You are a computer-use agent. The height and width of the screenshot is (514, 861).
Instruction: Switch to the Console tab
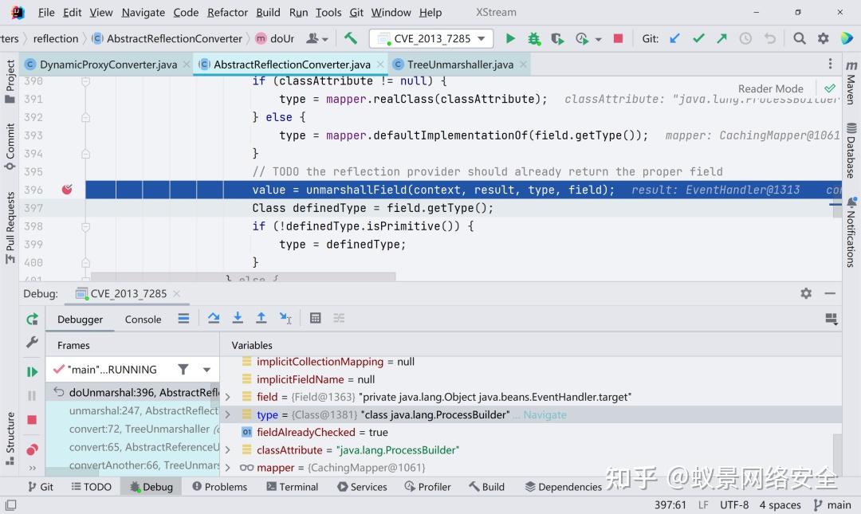pos(143,319)
